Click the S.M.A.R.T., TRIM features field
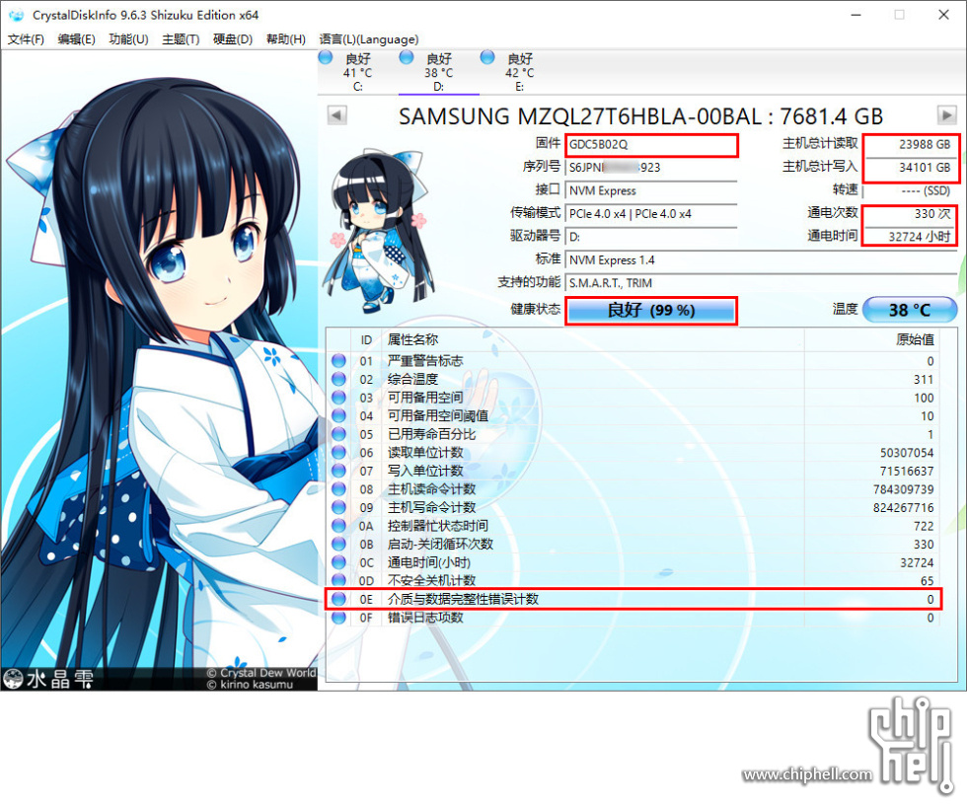Screen dimensions: 967x809 click(x=761, y=284)
